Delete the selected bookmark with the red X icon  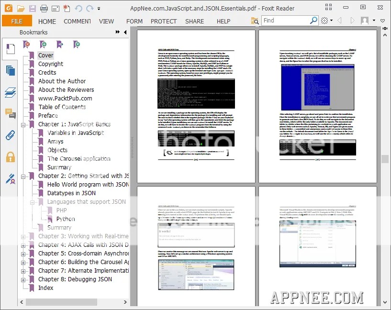tap(26, 44)
